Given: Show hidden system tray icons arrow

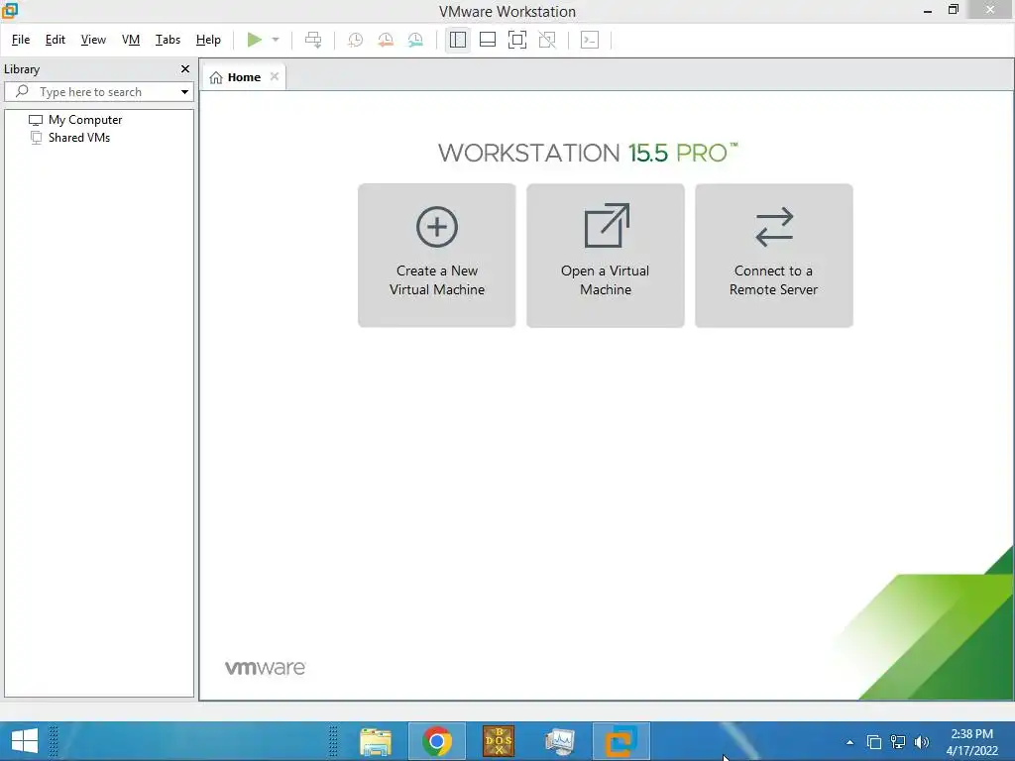Looking at the screenshot, I should click(x=849, y=742).
